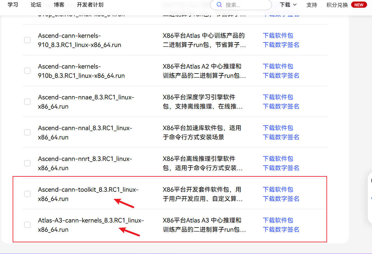Click description X86平台Atlas A3 中心推理和训练产品
This screenshot has height=254, width=372.
[x=204, y=225]
